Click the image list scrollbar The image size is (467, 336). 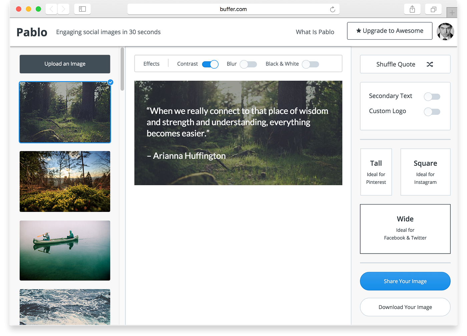(x=122, y=69)
